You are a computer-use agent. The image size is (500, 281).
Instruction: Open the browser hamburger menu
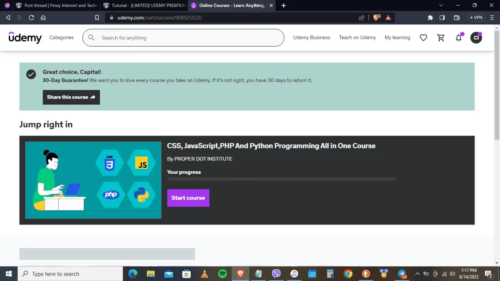click(x=492, y=18)
